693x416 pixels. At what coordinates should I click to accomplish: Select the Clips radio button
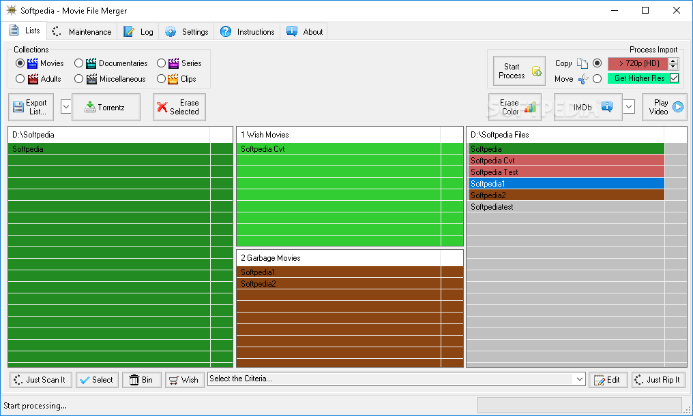(x=162, y=79)
